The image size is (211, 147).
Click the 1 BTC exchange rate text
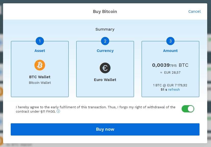170,85
